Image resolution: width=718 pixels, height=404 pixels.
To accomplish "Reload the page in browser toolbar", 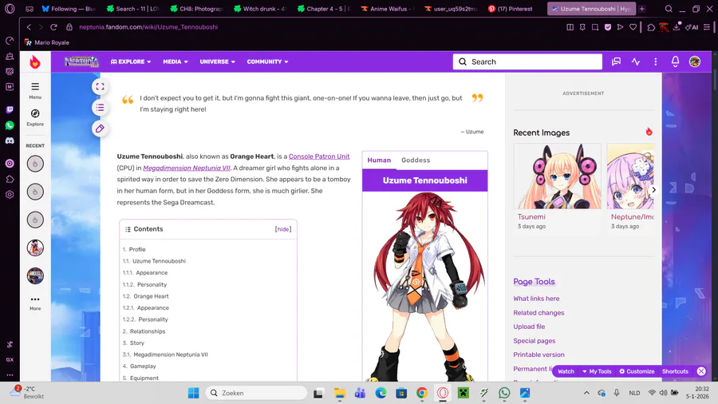I will pos(53,27).
